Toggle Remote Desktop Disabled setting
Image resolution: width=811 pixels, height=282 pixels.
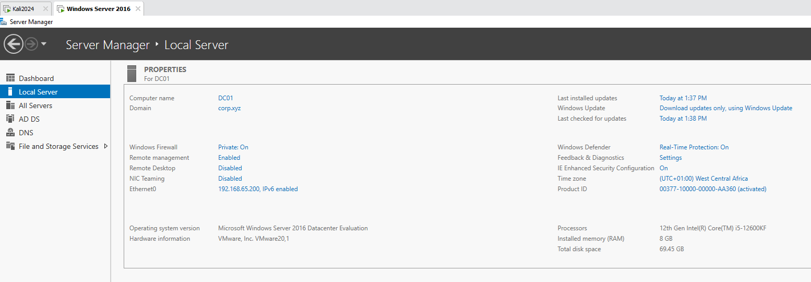[x=230, y=168]
